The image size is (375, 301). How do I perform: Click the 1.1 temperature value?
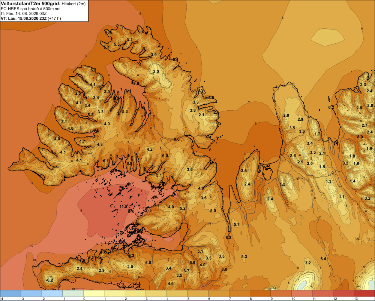[x=342, y=197]
